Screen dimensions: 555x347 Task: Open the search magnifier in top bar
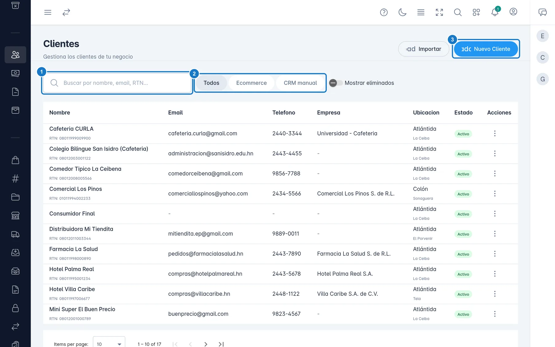[458, 12]
